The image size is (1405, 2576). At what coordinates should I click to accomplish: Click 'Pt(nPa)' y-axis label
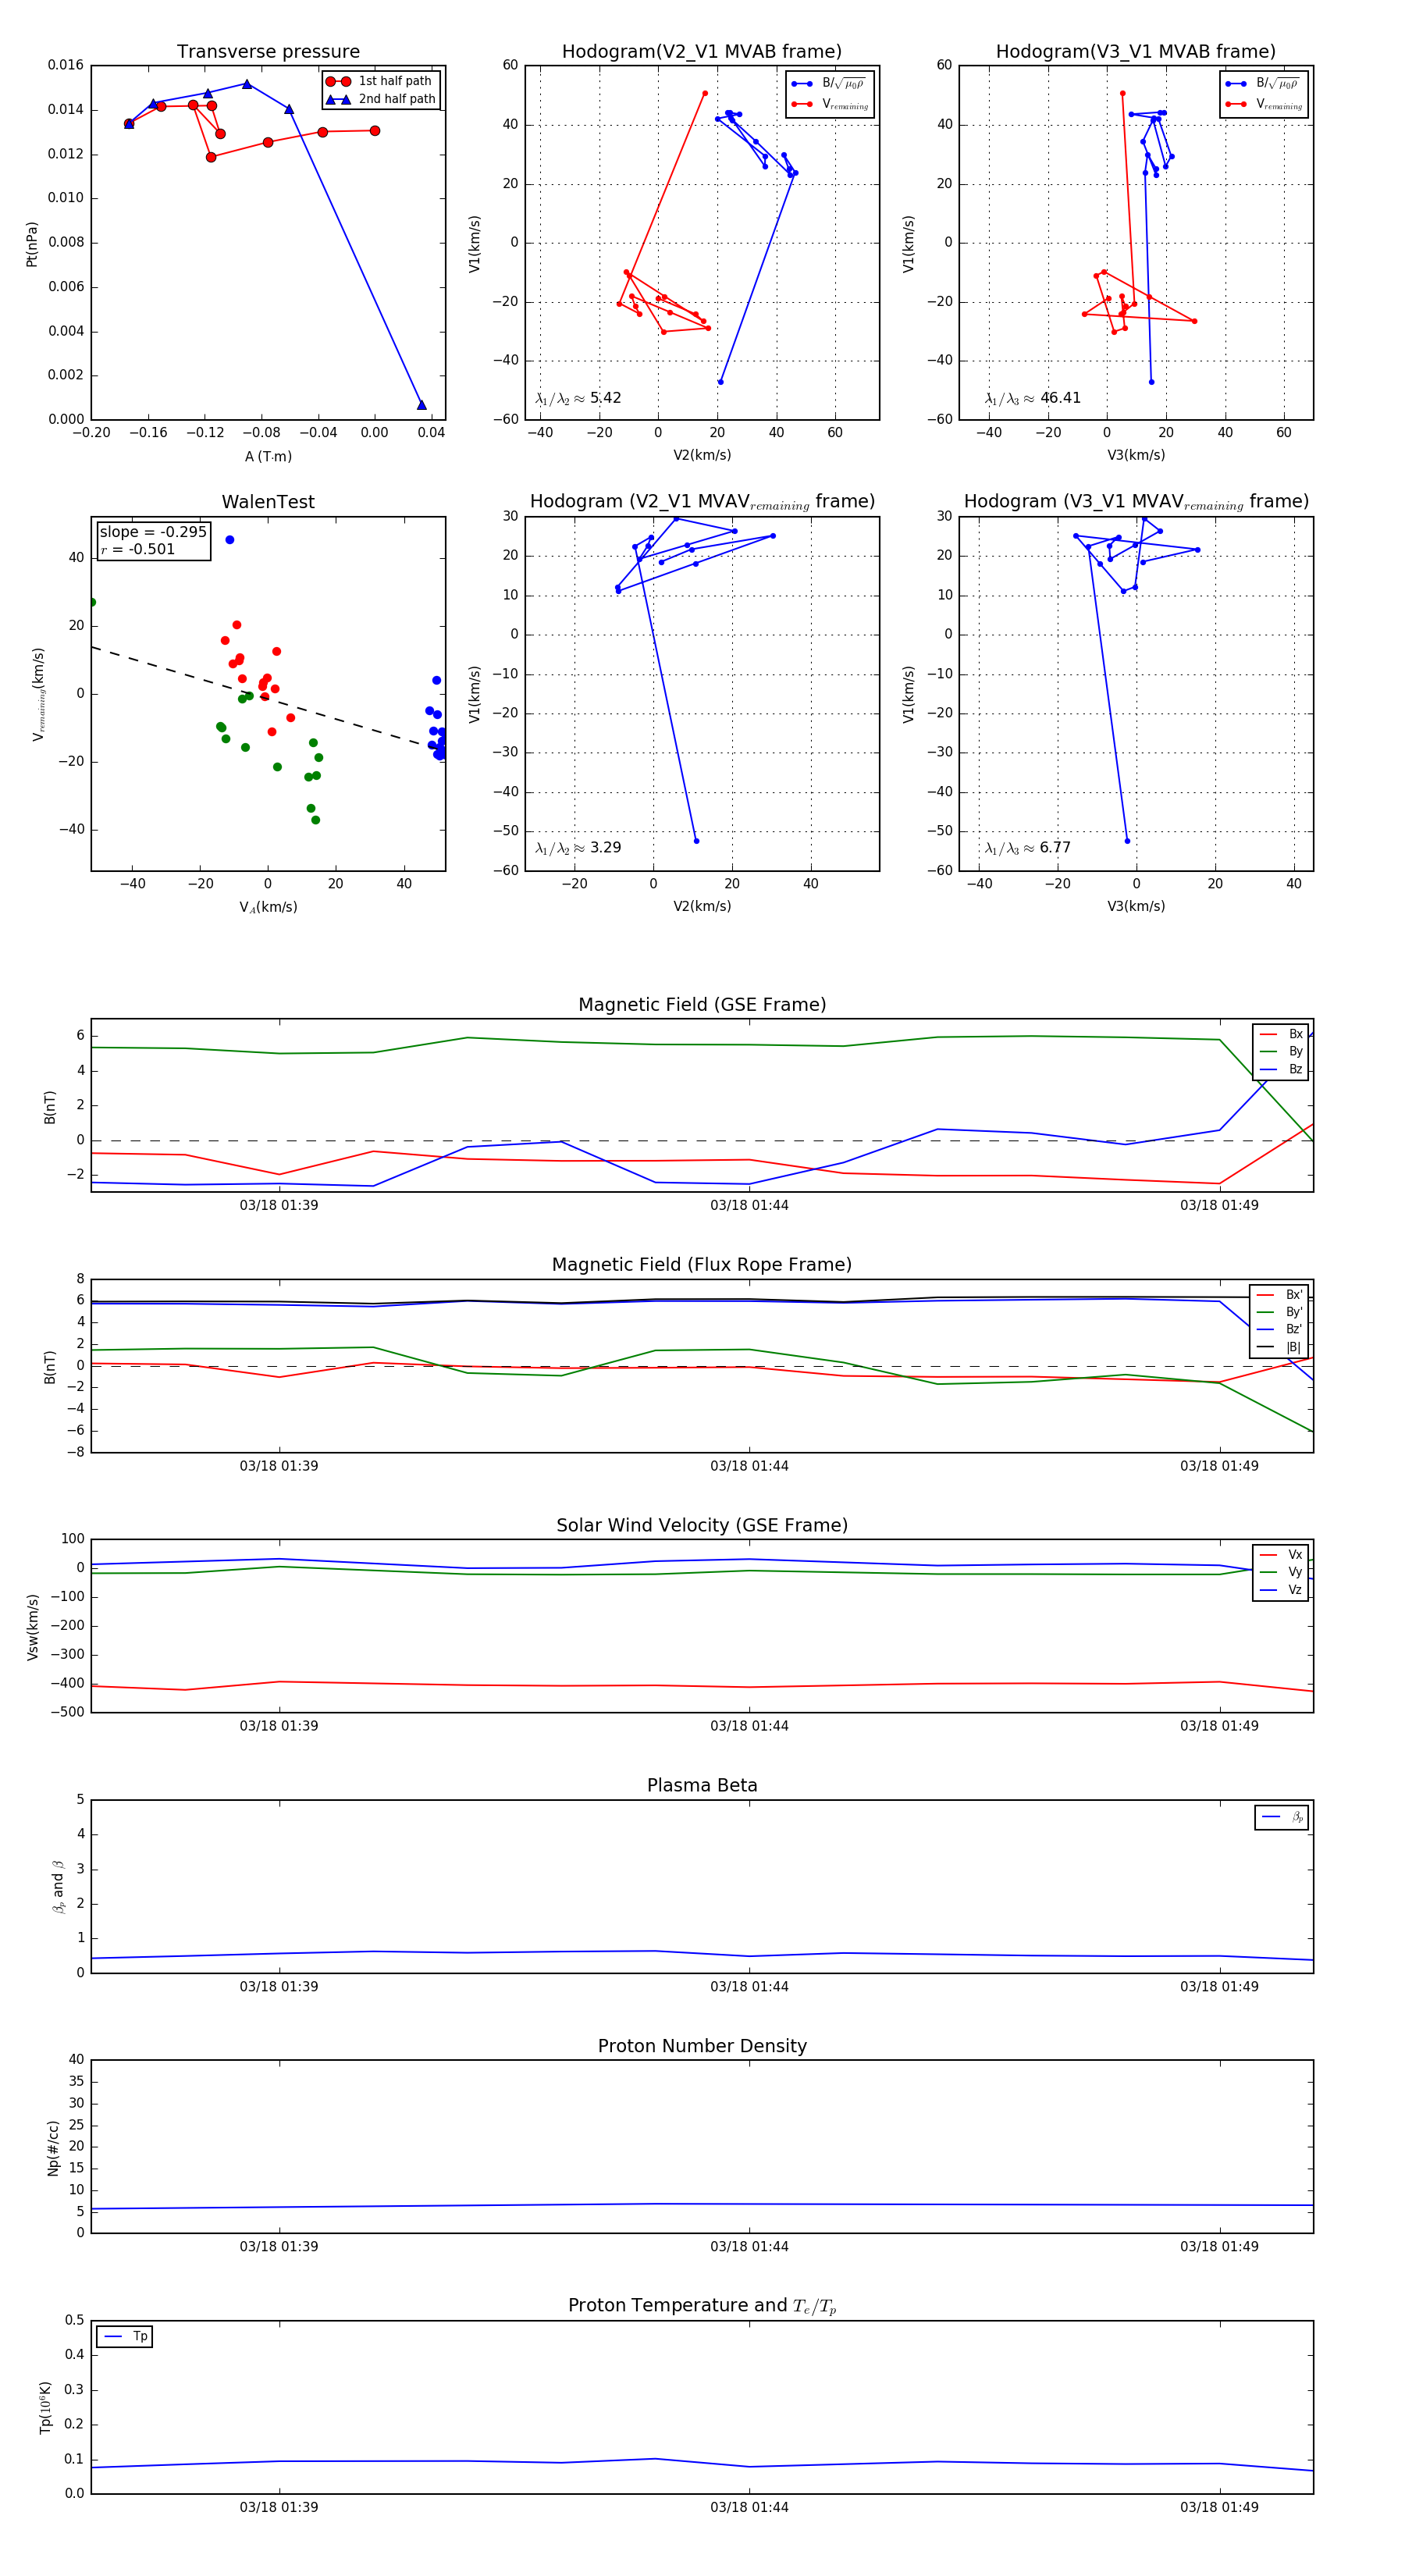point(32,243)
